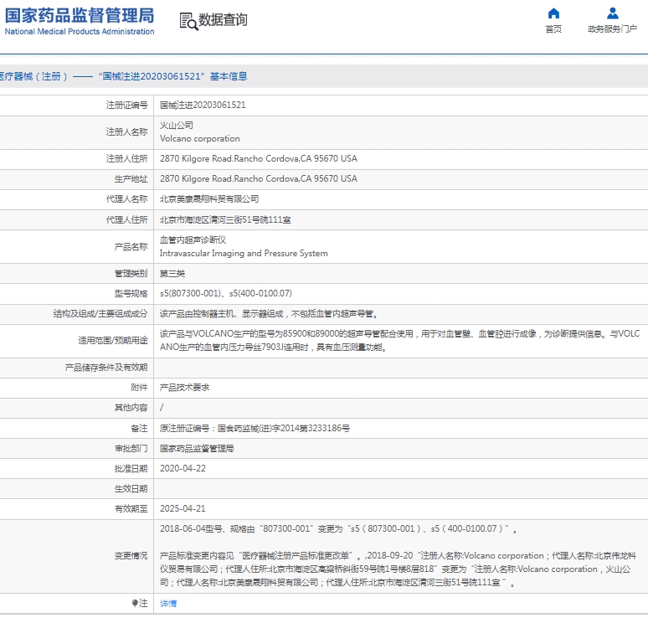The width and height of the screenshot is (648, 618).
Task: Click the 产品标准变更内容见 change paragraph
Action: [x=398, y=569]
